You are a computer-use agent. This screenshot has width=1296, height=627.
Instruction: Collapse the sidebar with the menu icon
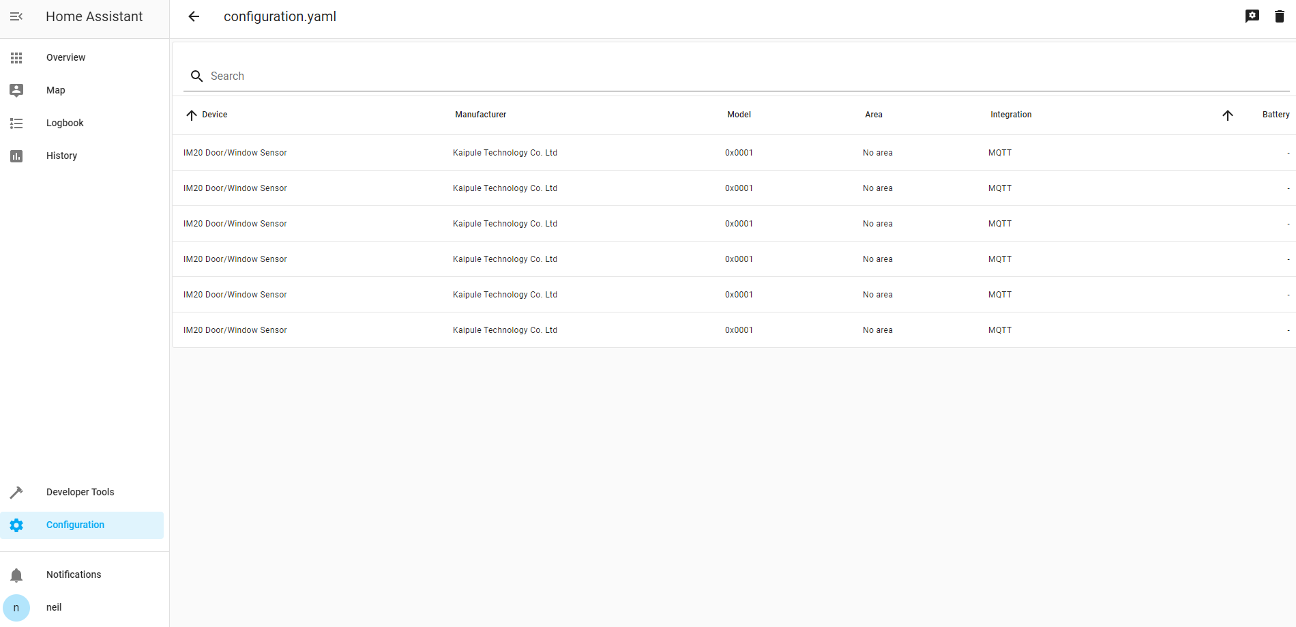pyautogui.click(x=16, y=16)
